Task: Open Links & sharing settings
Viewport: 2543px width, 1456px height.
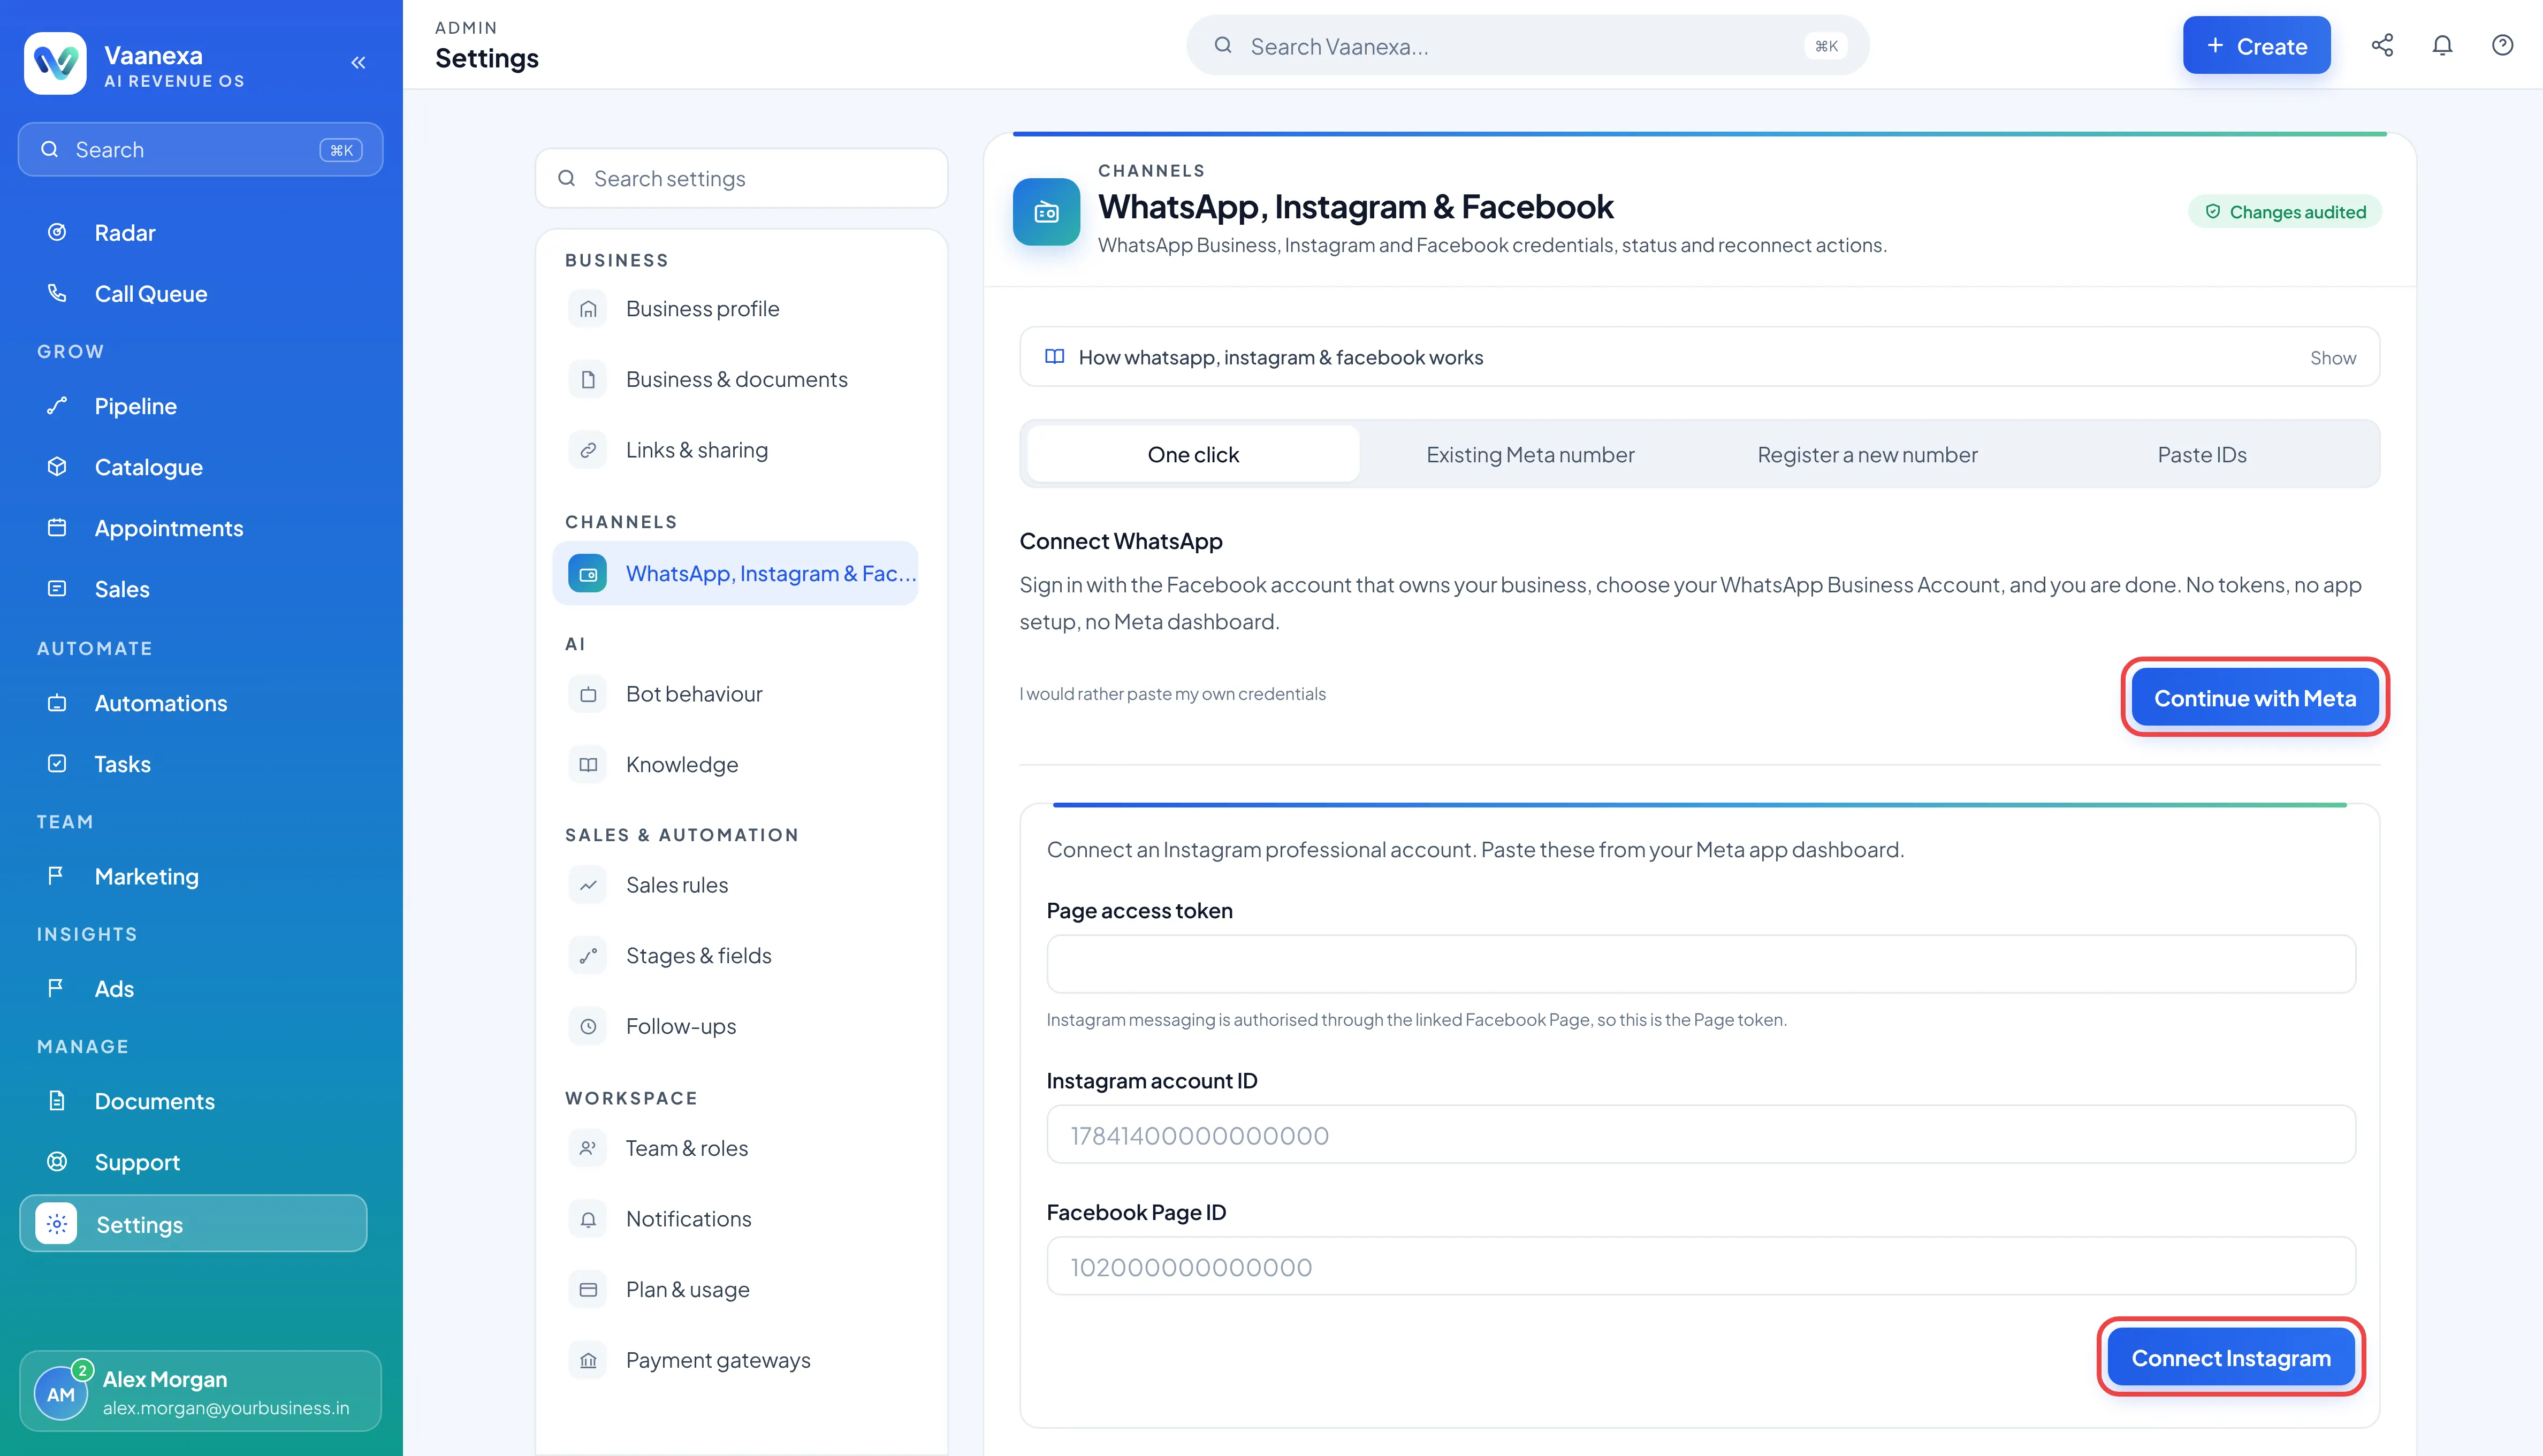Action: 735,450
